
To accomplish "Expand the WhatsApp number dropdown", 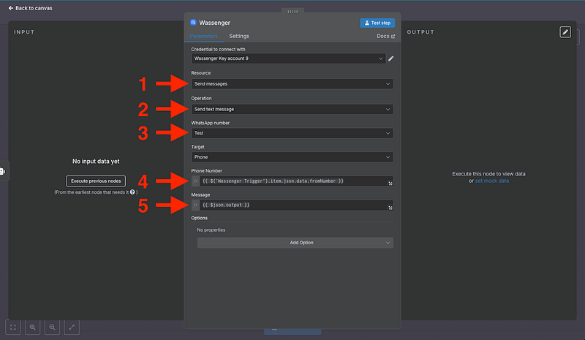I will point(292,133).
